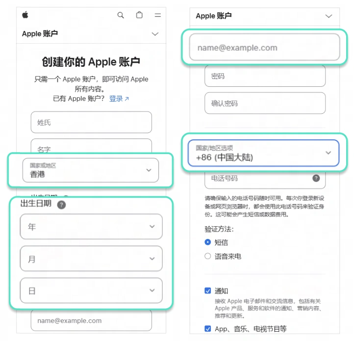Click the help icon beside 出生日期
Image resolution: width=354 pixels, height=341 pixels.
coord(61,205)
